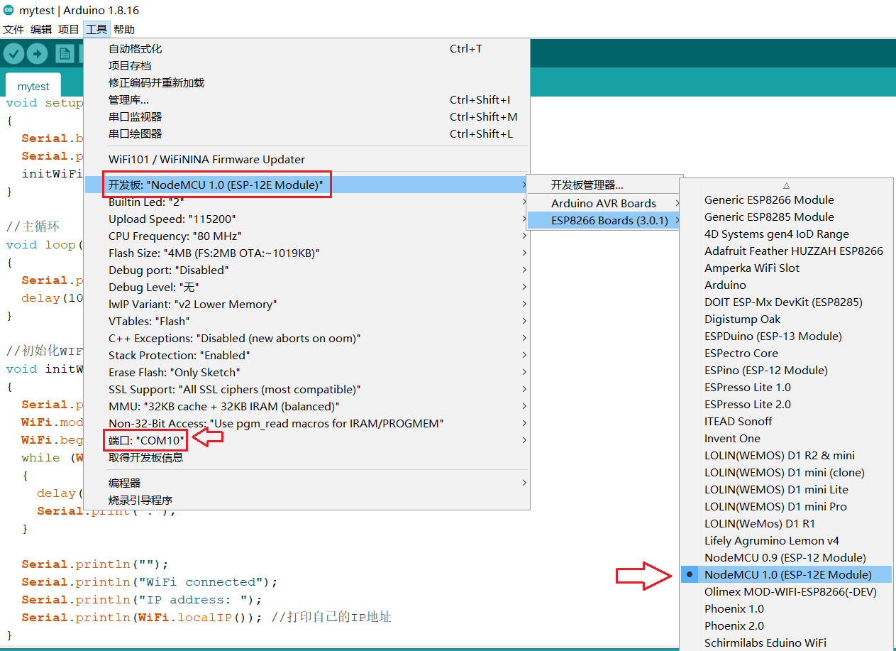
Task: Select WiFi101 / WiFiNINA Firmware Updater
Action: click(306, 160)
